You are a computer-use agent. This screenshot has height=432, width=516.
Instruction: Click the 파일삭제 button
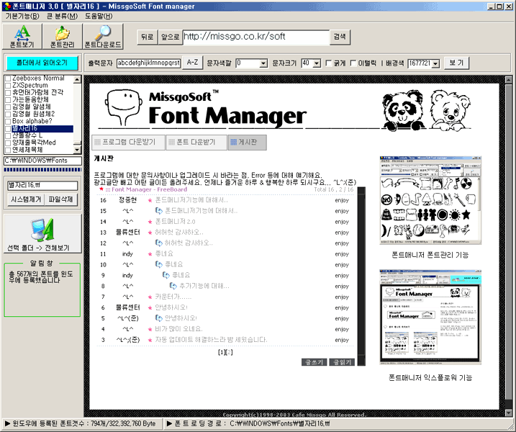pos(60,199)
